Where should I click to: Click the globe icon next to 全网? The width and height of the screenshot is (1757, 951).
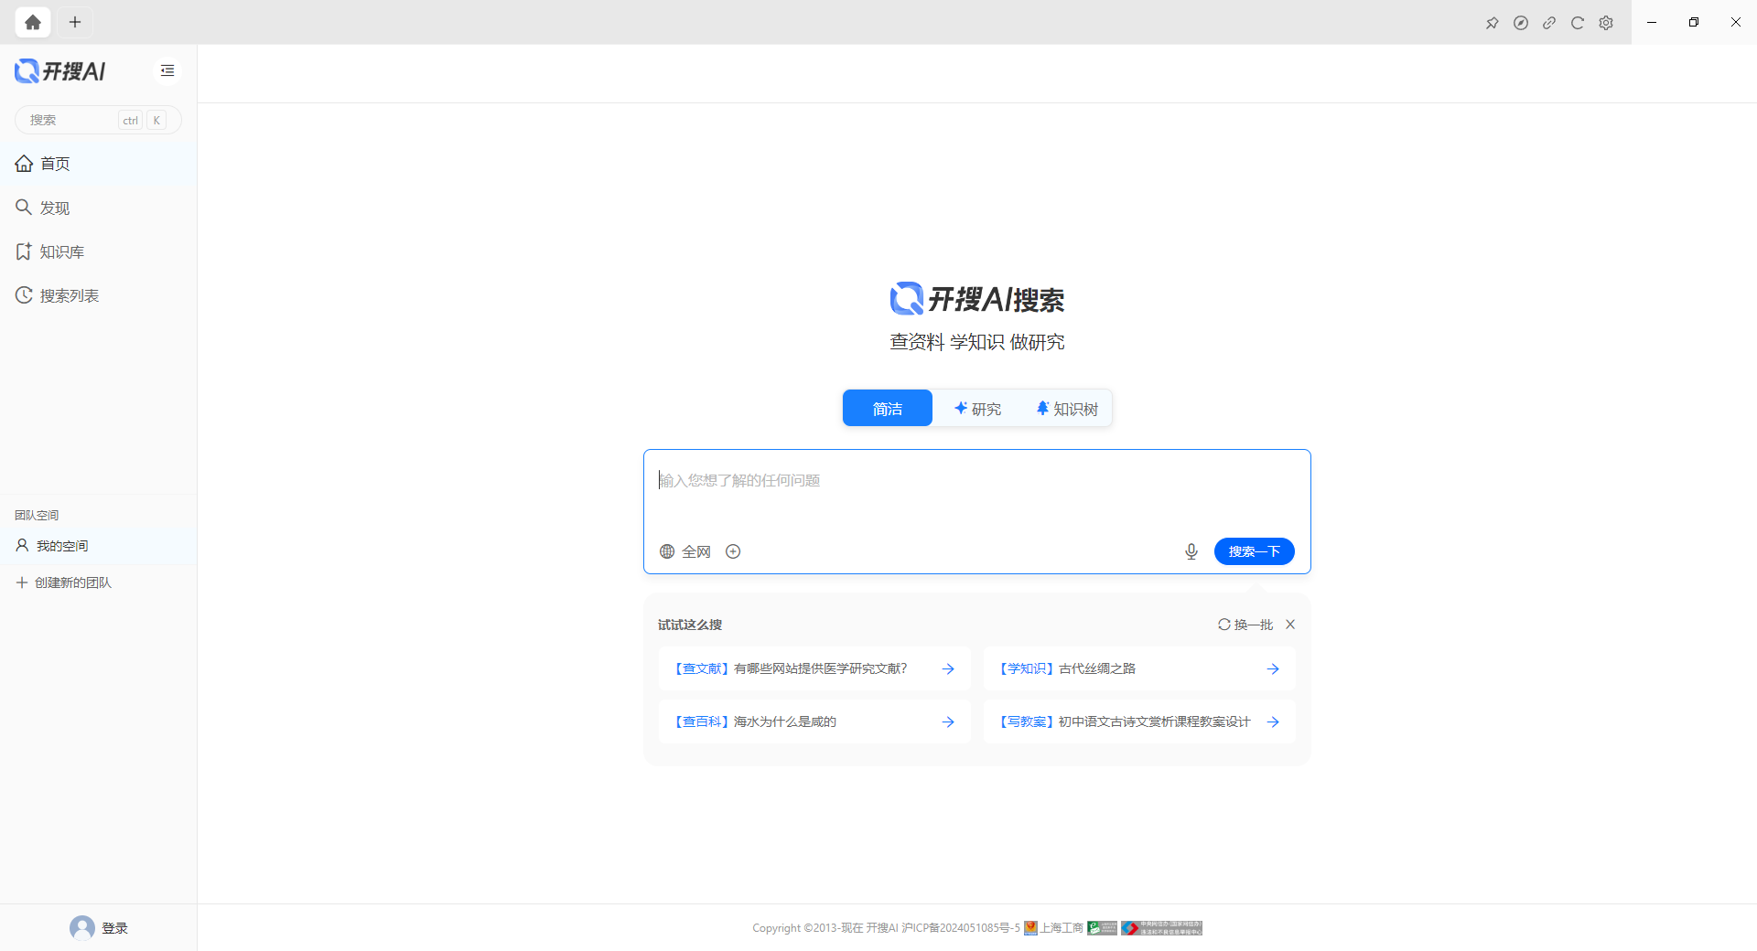tap(667, 551)
